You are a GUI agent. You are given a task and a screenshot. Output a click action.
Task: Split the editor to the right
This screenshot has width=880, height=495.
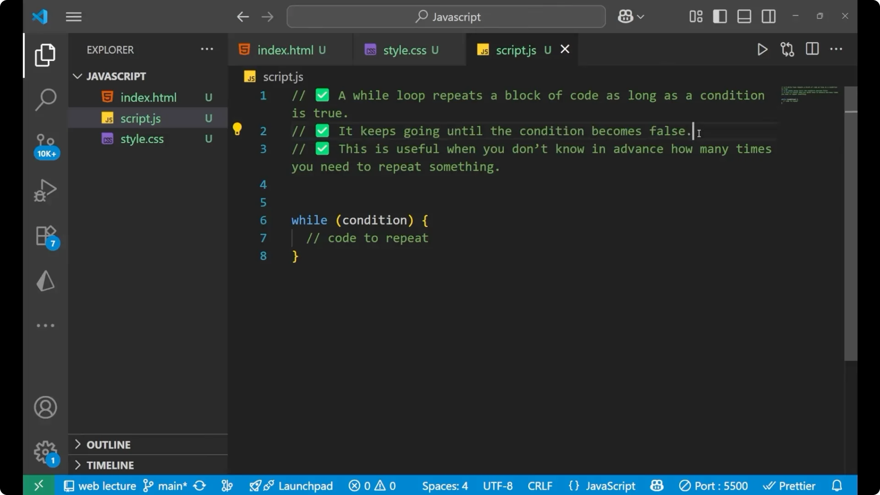point(812,49)
